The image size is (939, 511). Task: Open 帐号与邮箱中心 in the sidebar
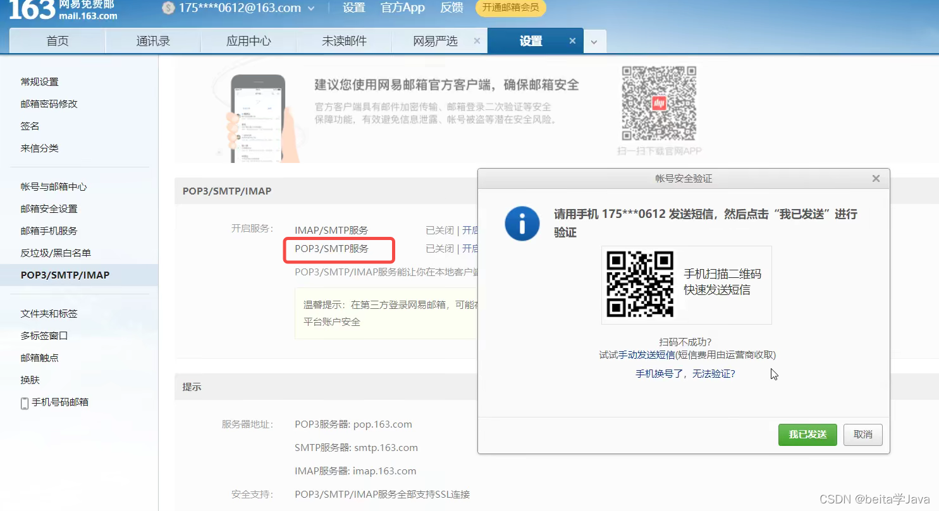pos(54,186)
